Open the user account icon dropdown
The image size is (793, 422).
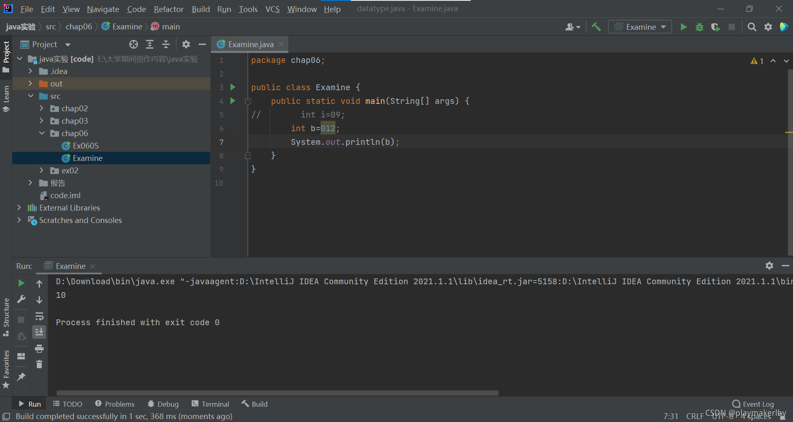coord(573,27)
